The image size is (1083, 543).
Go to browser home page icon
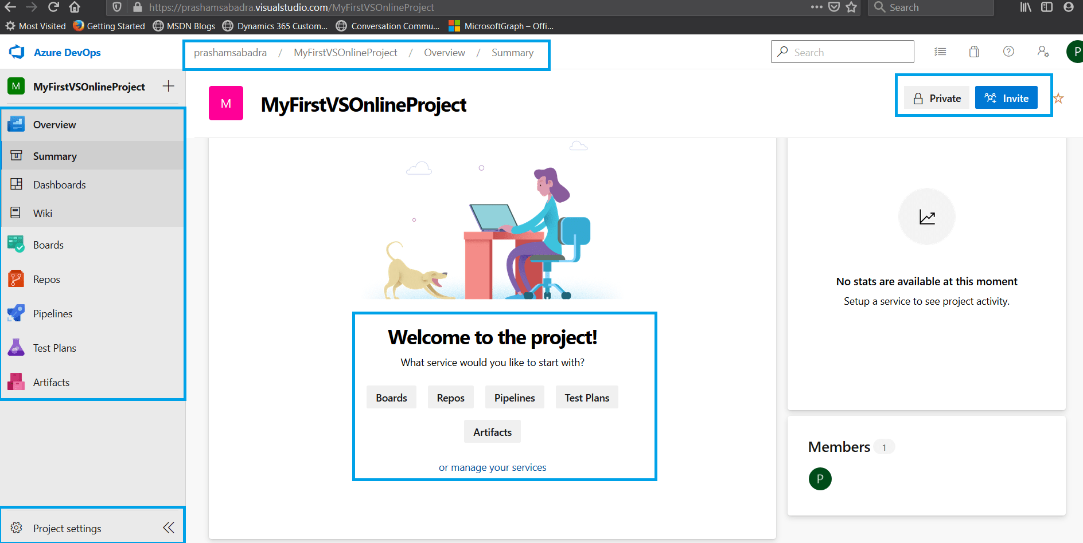pyautogui.click(x=75, y=7)
